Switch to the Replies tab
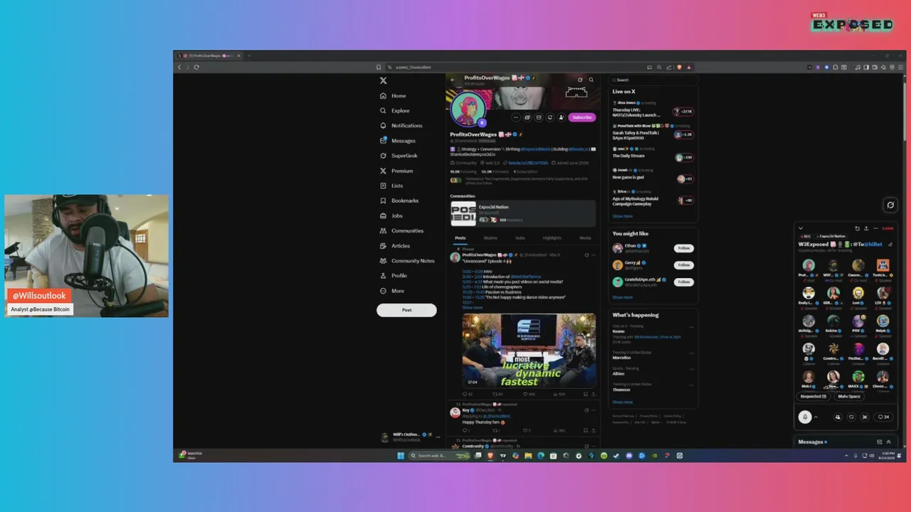This screenshot has height=512, width=911. (x=490, y=238)
